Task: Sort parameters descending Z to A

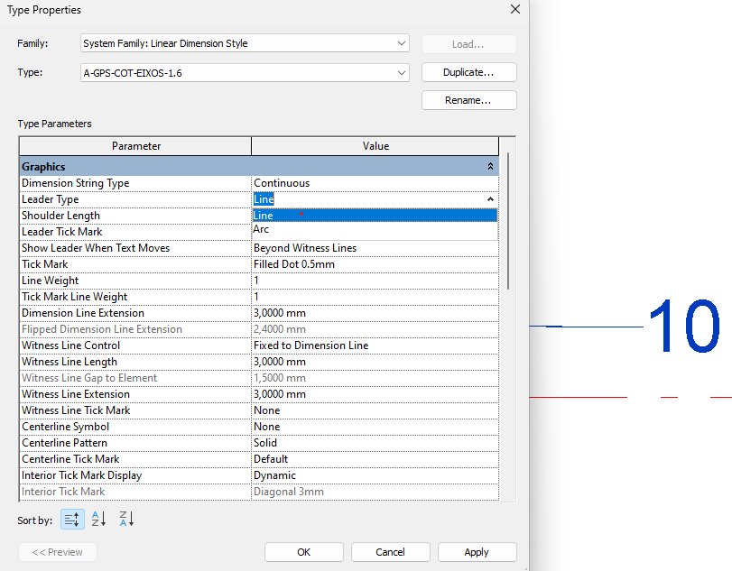Action: click(126, 519)
